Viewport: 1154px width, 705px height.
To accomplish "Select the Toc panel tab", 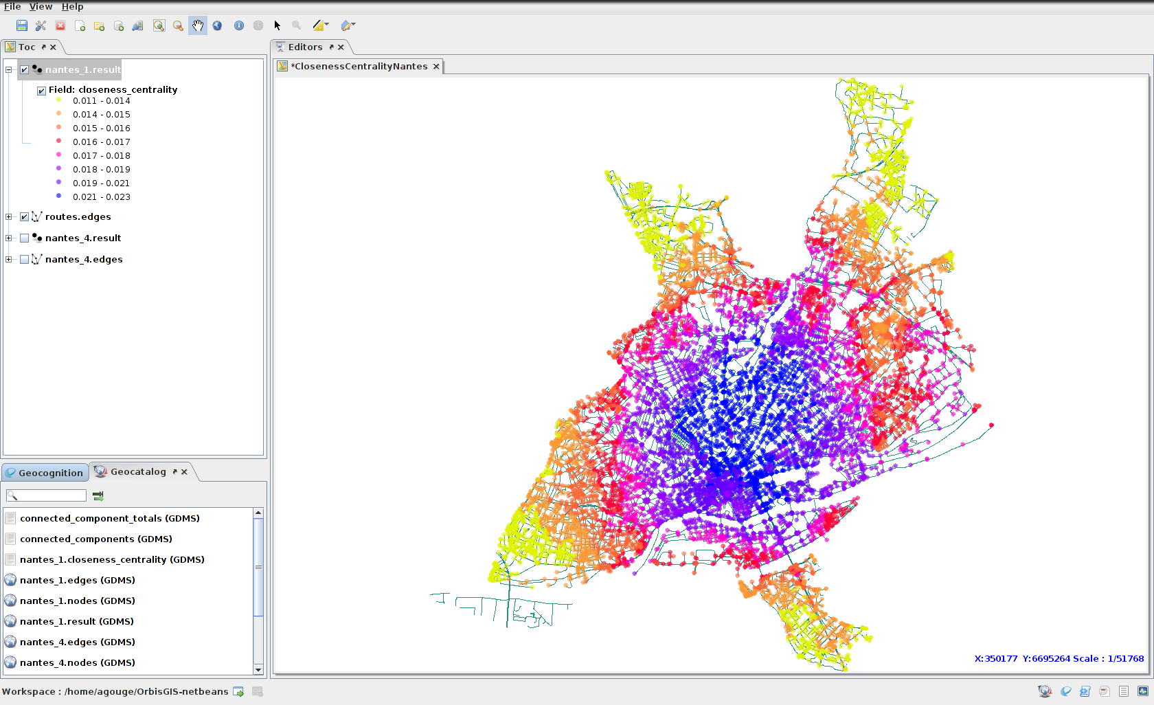I will [x=27, y=47].
